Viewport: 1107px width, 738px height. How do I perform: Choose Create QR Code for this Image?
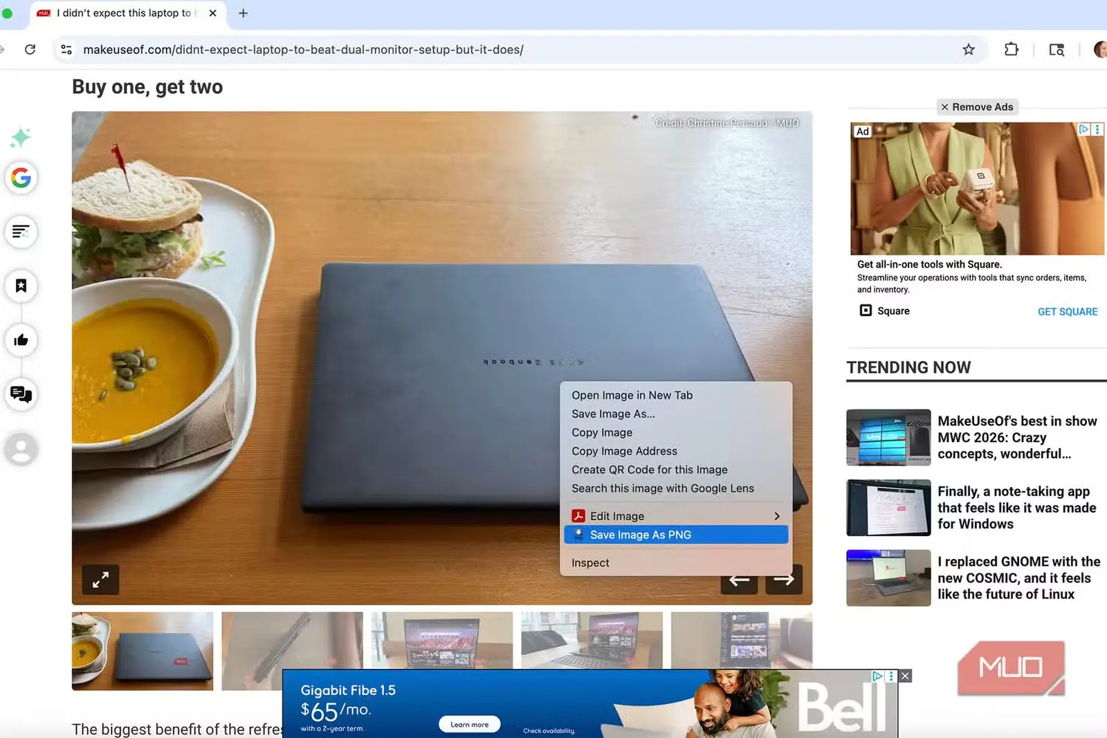click(649, 470)
